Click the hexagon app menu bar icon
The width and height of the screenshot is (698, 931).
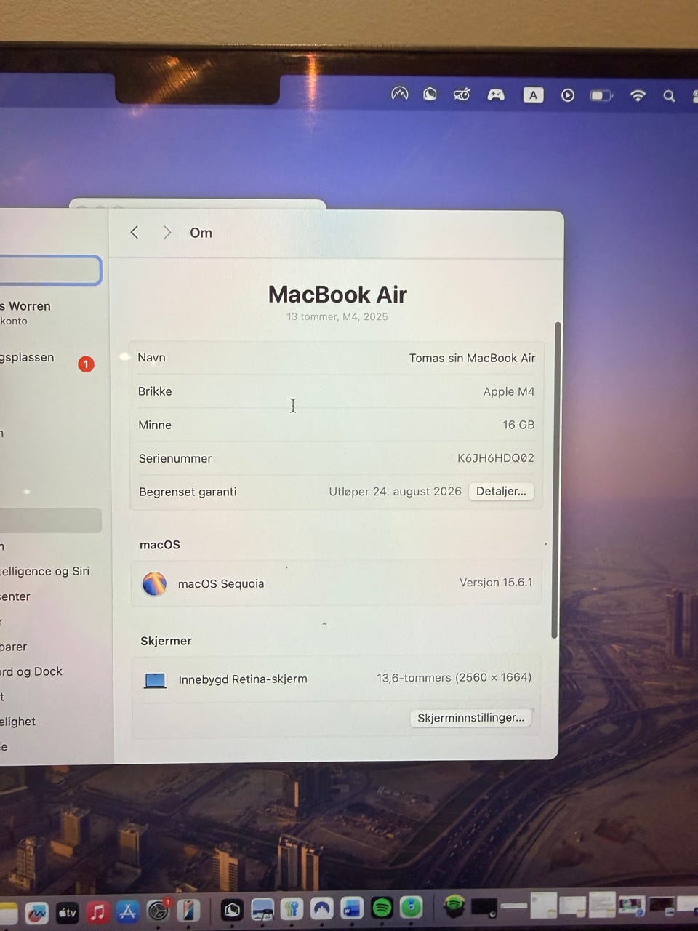430,95
